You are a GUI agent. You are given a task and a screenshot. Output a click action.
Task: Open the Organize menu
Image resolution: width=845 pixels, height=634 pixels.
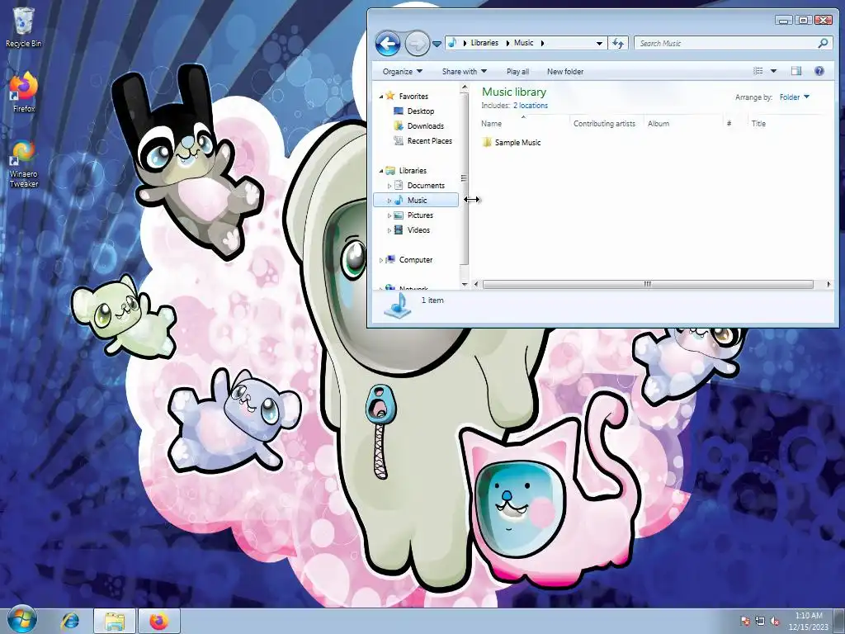(403, 71)
